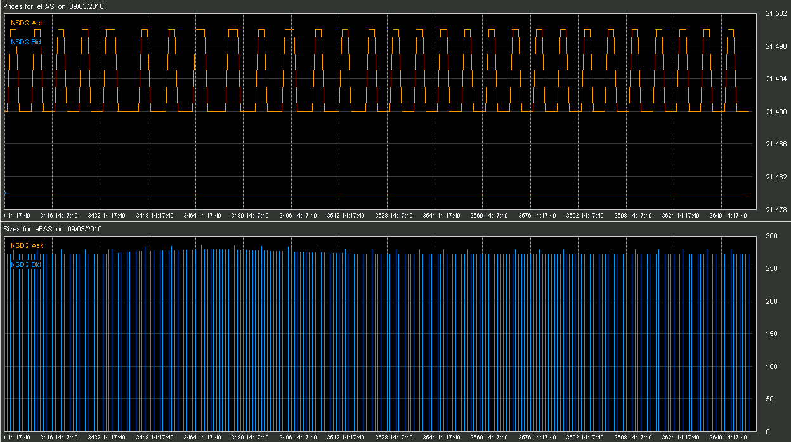Screen dimensions: 791x442
Task: Click '3528 14:17:40' on Sizes chart time axis
Action: (394, 438)
